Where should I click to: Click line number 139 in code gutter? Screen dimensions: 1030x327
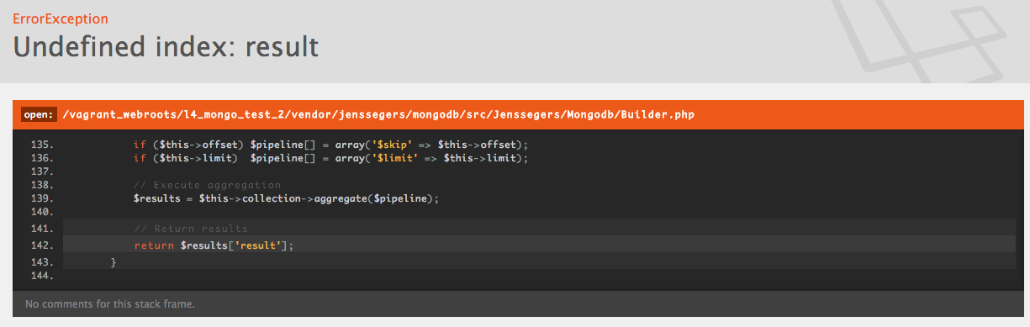tap(41, 198)
